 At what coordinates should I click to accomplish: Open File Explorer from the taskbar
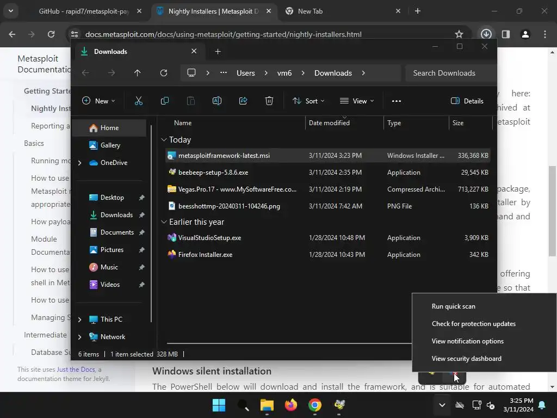tap(267, 405)
